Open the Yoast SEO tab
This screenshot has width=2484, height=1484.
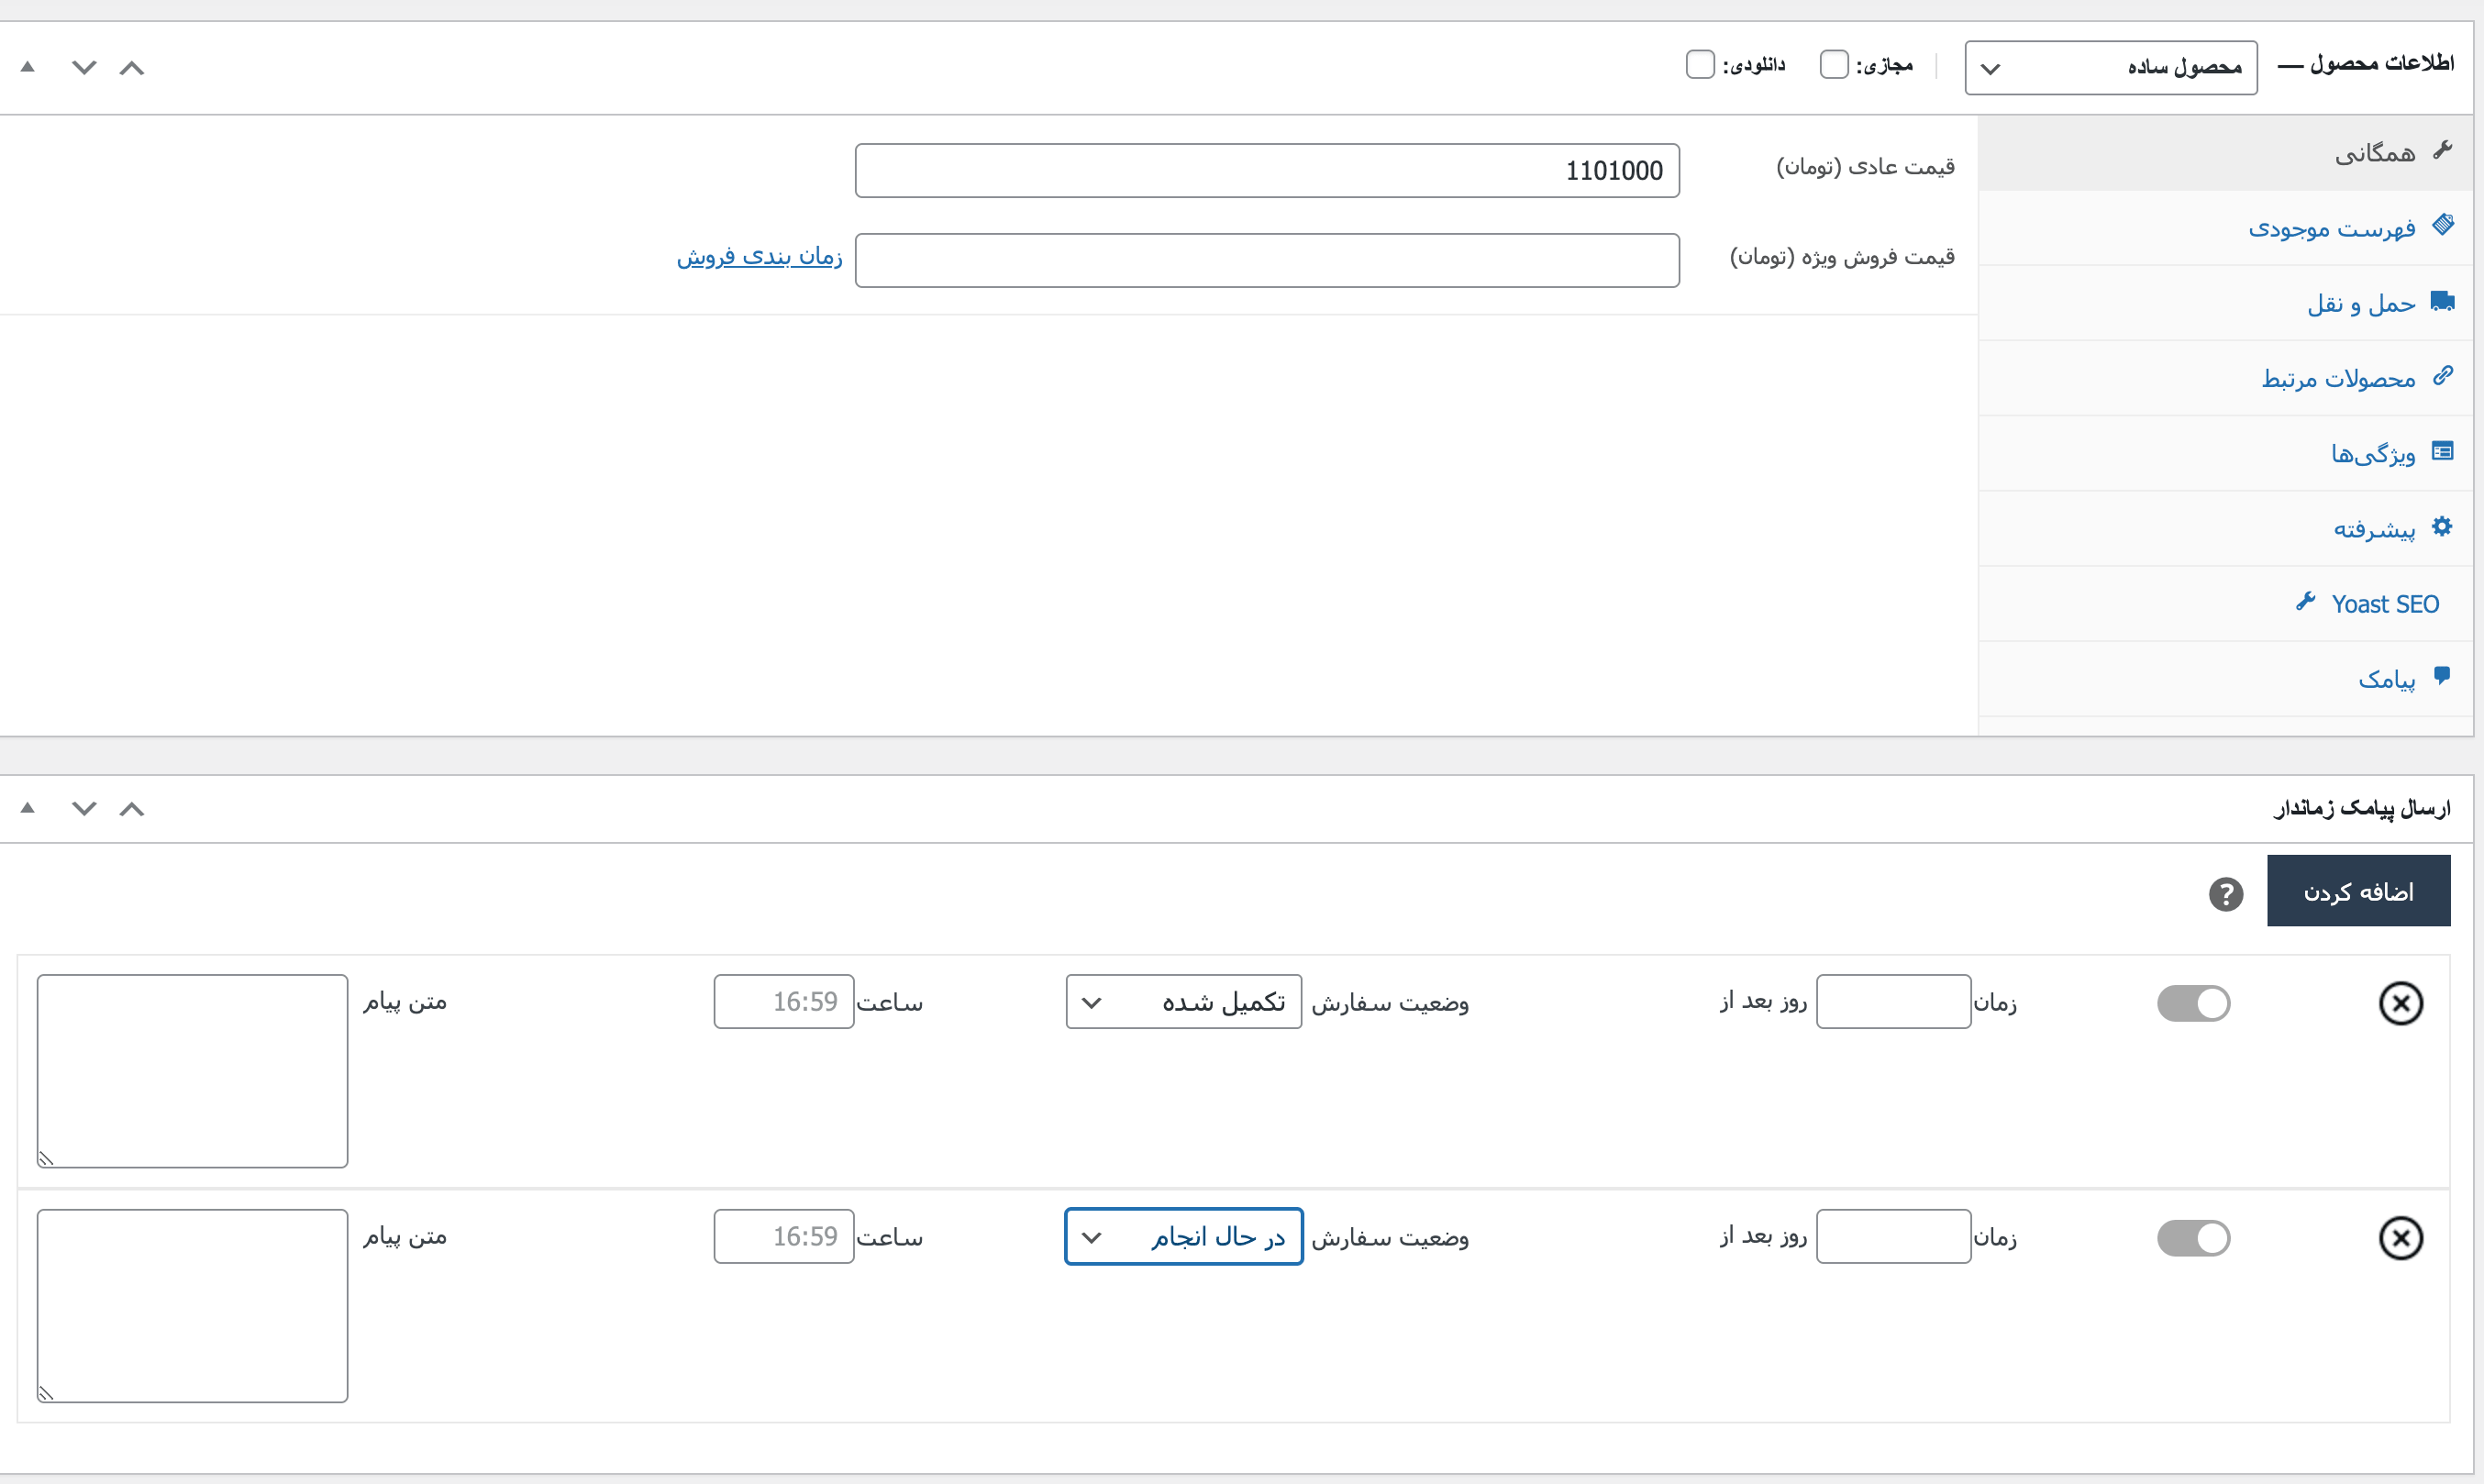[2226, 604]
